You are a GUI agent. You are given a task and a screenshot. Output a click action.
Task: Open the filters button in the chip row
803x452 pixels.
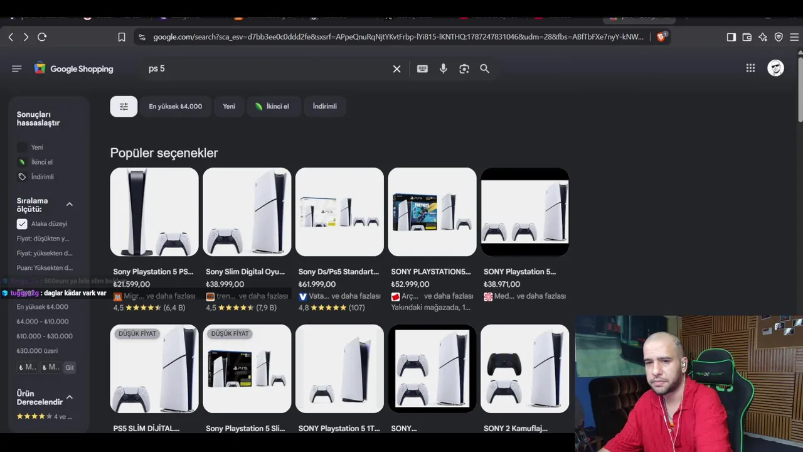coord(124,107)
